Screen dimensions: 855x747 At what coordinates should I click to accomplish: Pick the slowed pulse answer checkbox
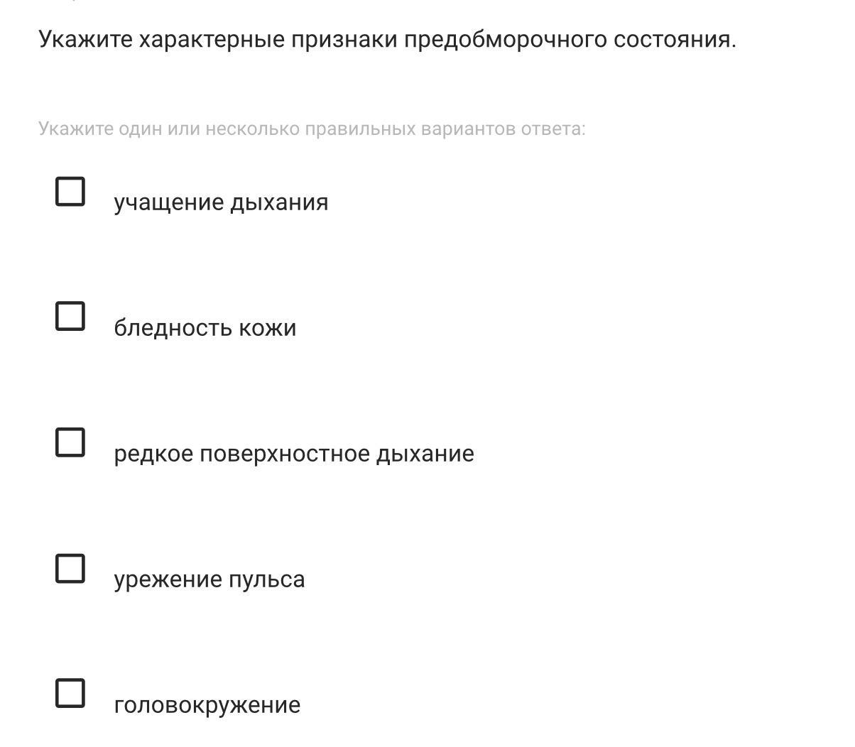[x=70, y=568]
